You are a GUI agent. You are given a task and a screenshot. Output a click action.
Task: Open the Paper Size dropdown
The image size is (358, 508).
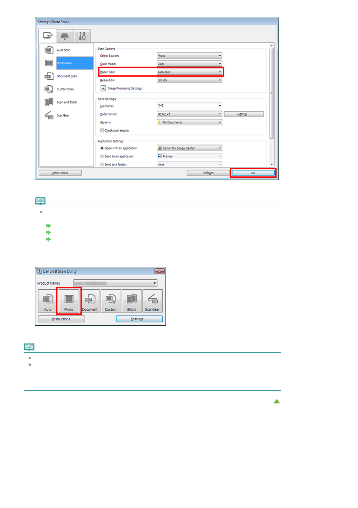click(x=189, y=72)
